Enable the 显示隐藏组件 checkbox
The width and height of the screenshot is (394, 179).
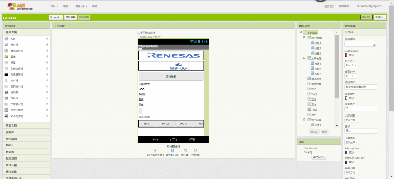(x=139, y=33)
